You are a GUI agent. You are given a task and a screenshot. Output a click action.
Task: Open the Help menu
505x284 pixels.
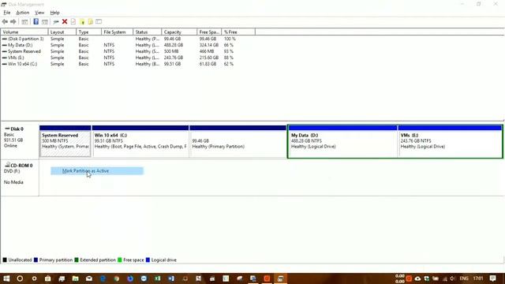(x=54, y=13)
